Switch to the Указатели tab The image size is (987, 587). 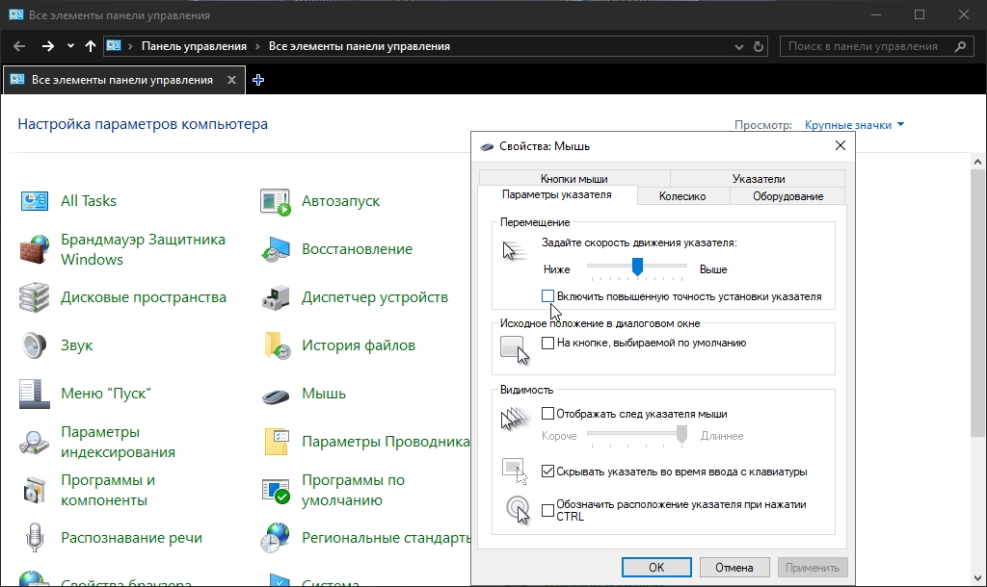(x=758, y=178)
